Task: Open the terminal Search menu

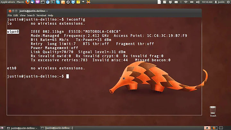Action: point(31,15)
